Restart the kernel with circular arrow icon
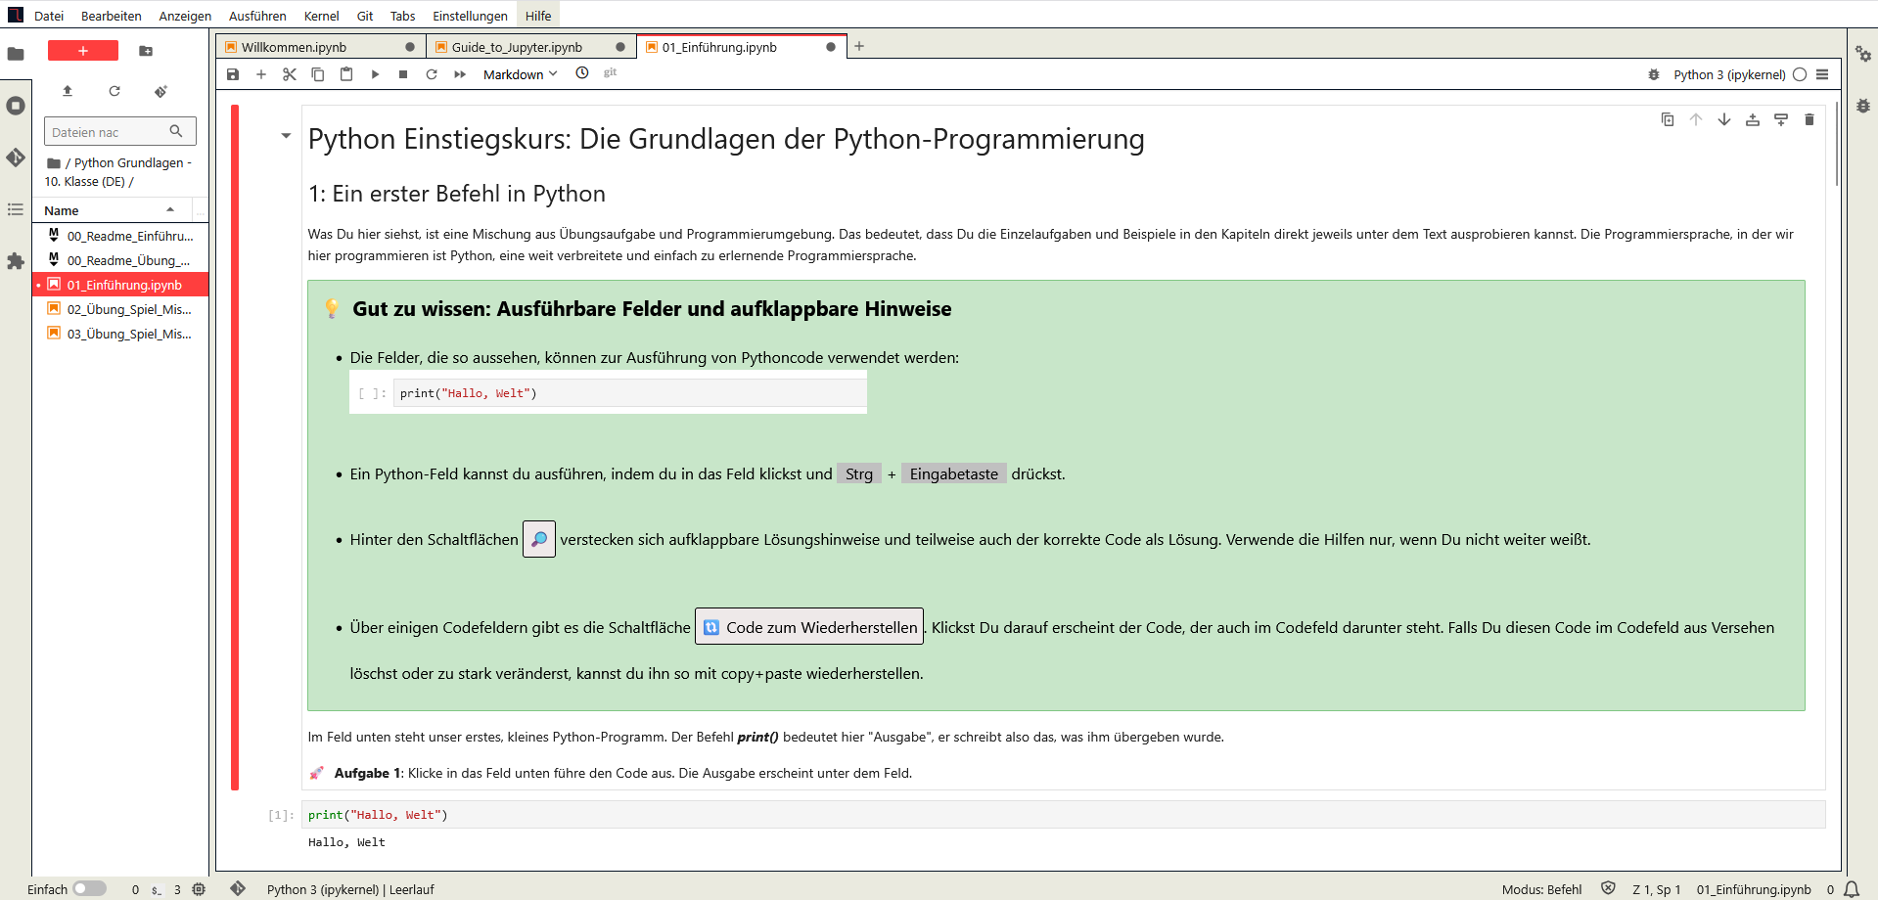The height and width of the screenshot is (900, 1878). coord(432,74)
